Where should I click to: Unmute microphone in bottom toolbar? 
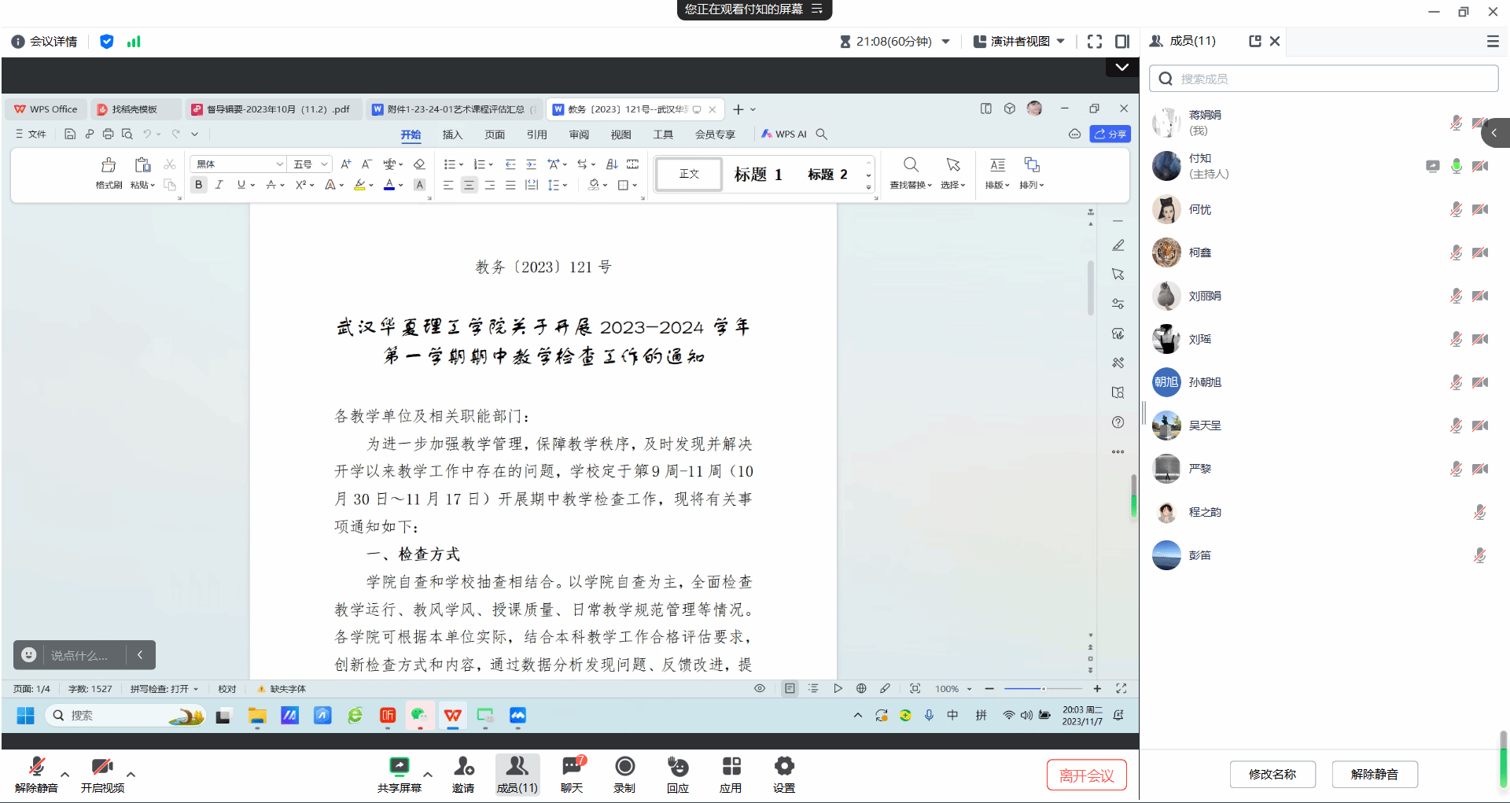click(x=36, y=767)
